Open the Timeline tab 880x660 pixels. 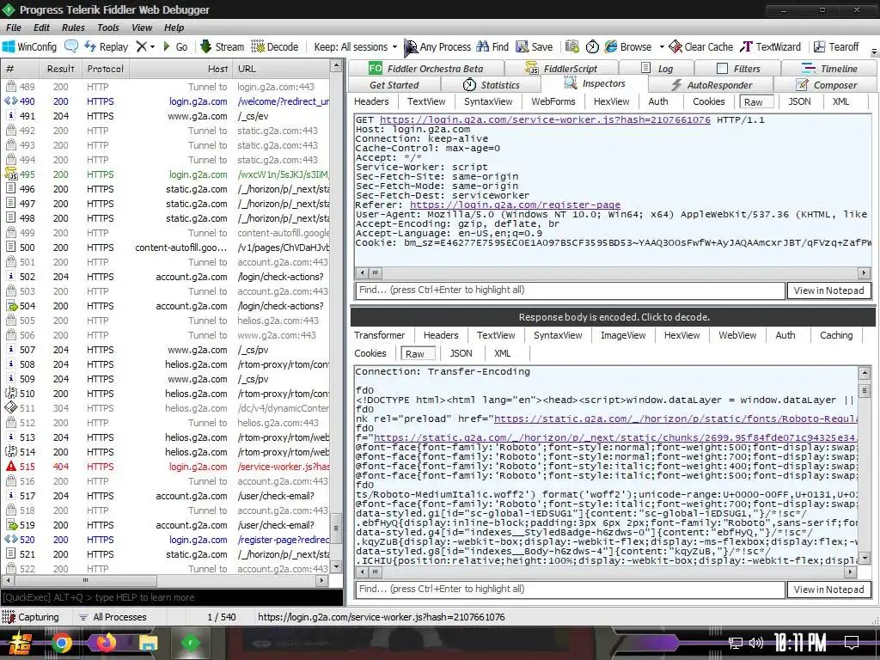point(829,68)
